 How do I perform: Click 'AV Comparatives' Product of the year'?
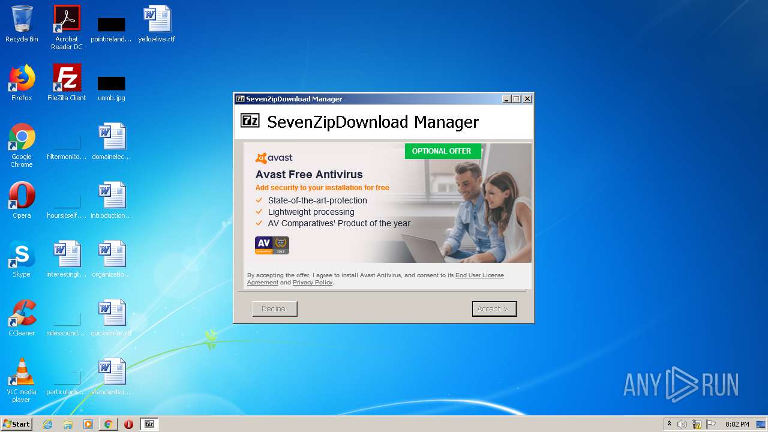[339, 223]
